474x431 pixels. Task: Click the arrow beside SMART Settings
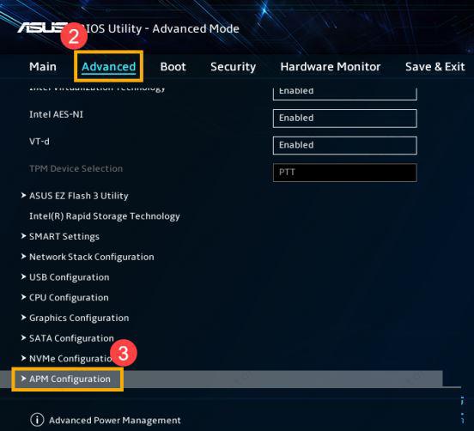coord(23,236)
